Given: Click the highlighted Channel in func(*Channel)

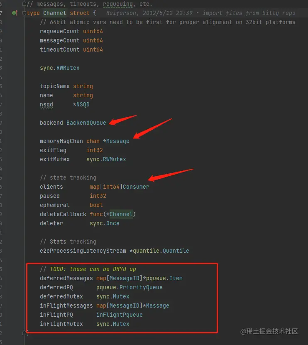Looking at the screenshot, I should click(121, 214).
